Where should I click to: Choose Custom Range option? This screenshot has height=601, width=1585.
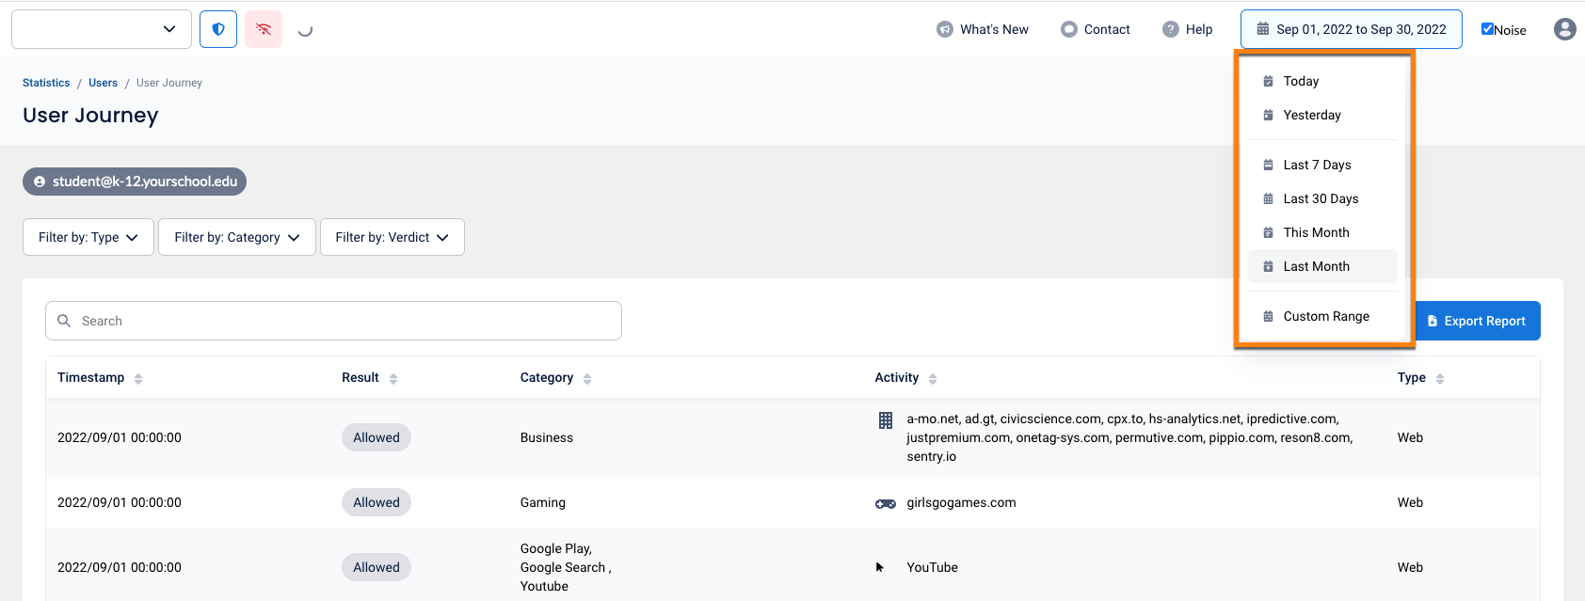point(1322,316)
